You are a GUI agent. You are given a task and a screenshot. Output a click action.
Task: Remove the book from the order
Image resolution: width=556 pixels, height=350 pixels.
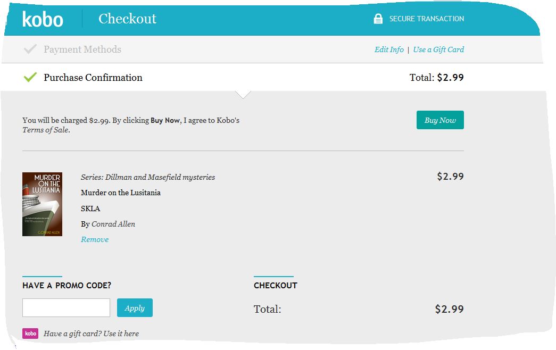tap(95, 239)
